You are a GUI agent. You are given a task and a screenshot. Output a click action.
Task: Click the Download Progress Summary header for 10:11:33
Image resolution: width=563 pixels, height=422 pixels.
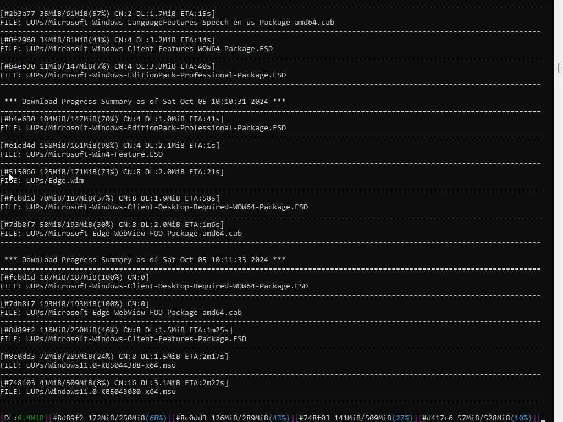145,260
